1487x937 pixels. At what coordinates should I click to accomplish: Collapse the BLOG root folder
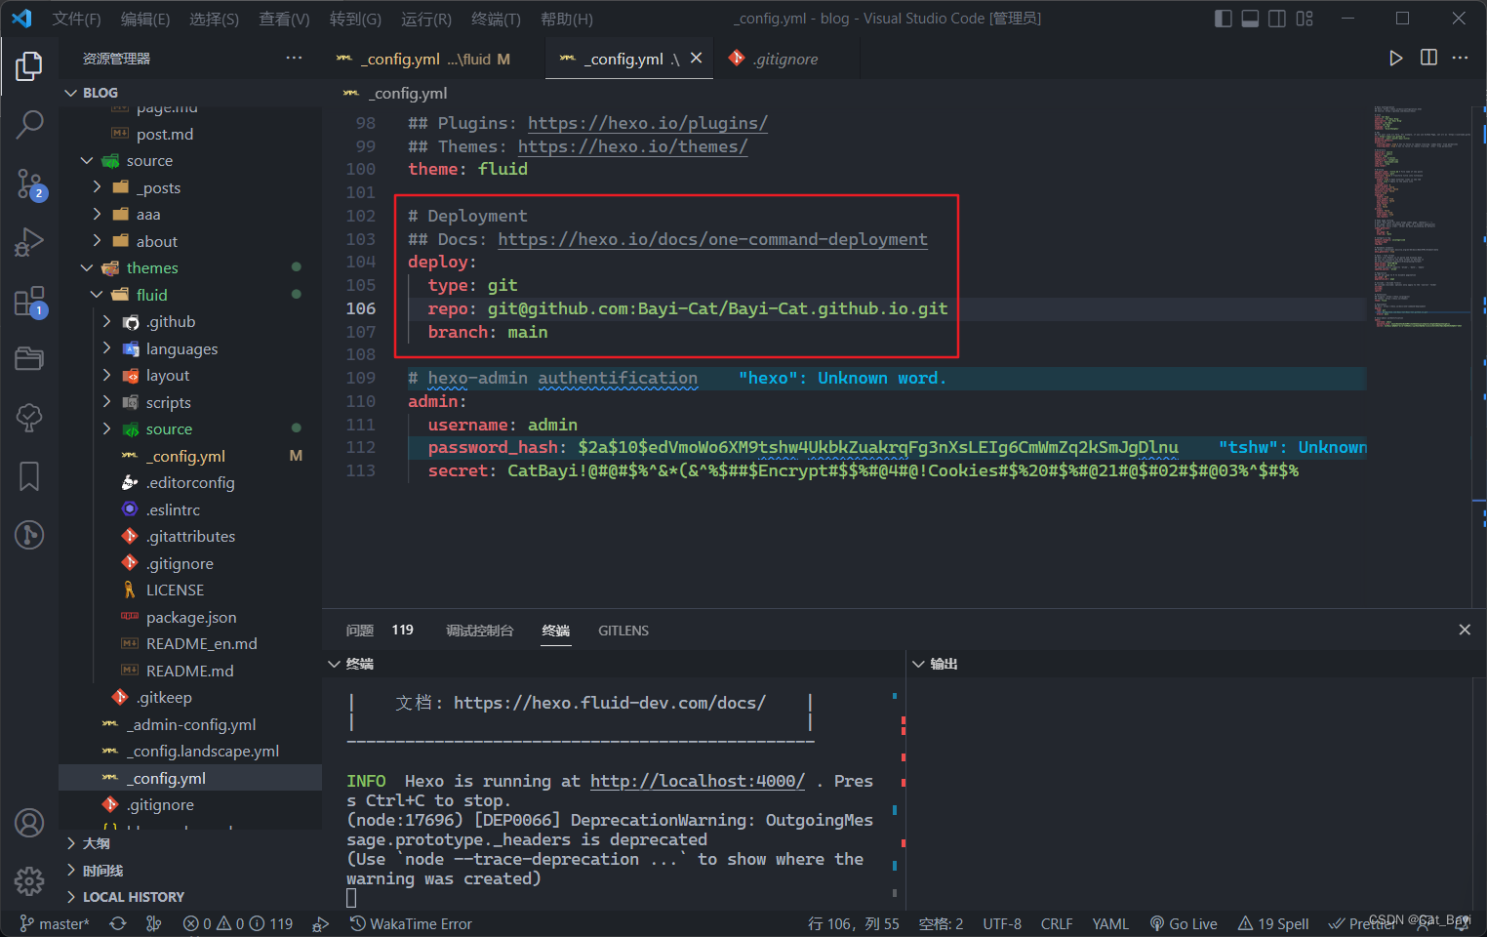(190, 93)
